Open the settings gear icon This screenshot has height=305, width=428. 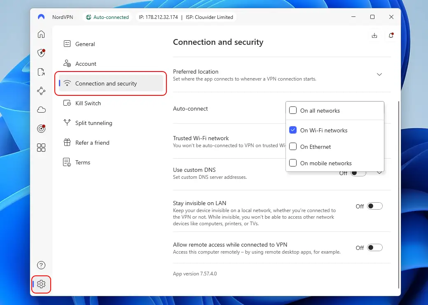41,284
